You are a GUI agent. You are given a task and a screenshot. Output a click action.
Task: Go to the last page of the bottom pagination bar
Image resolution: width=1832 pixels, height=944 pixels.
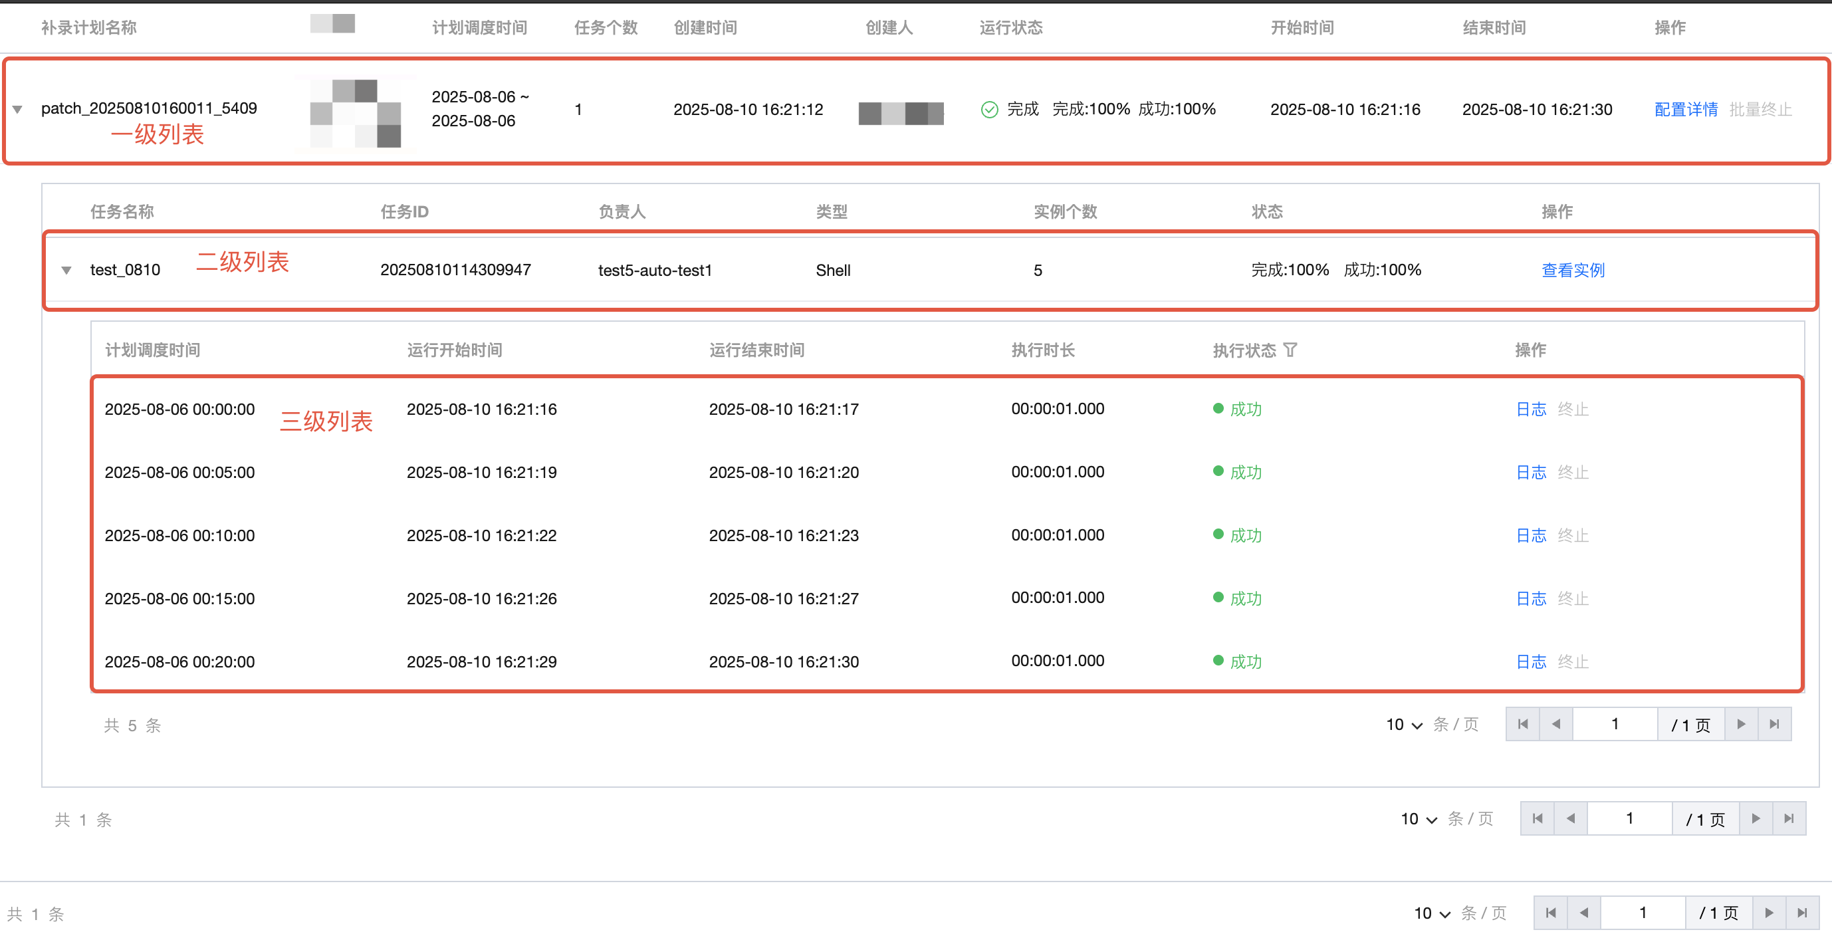1801,913
